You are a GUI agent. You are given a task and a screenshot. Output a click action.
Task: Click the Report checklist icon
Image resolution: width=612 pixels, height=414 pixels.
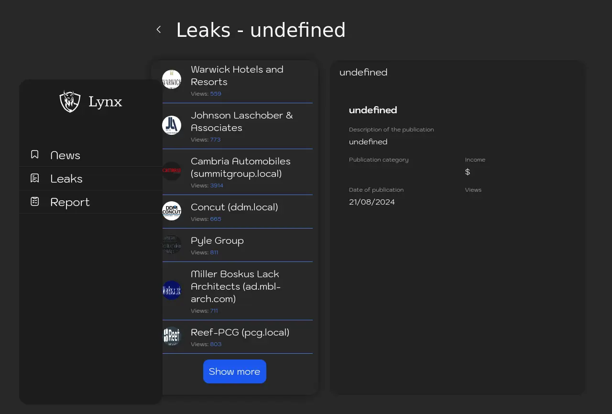tap(35, 202)
